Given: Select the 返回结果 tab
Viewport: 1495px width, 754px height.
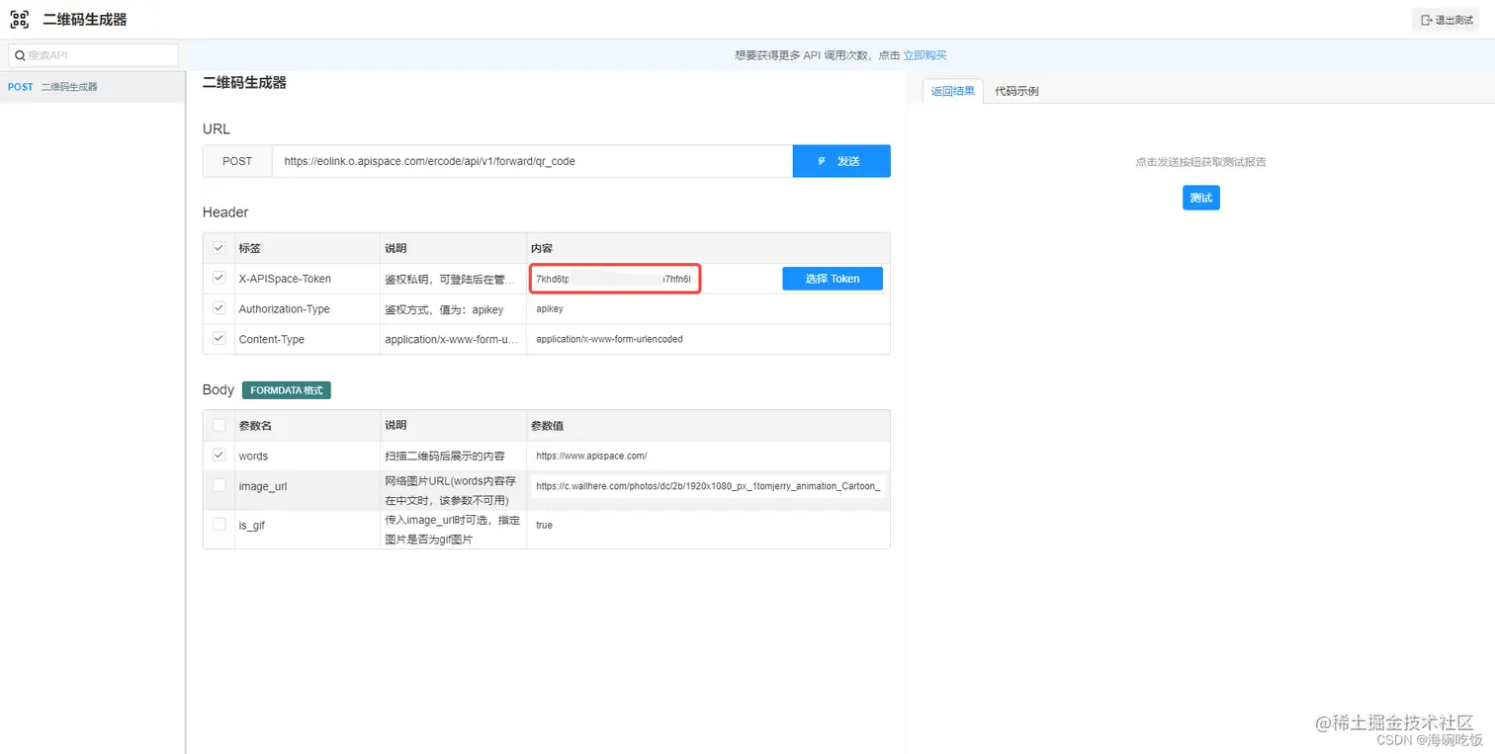Looking at the screenshot, I should tap(951, 90).
